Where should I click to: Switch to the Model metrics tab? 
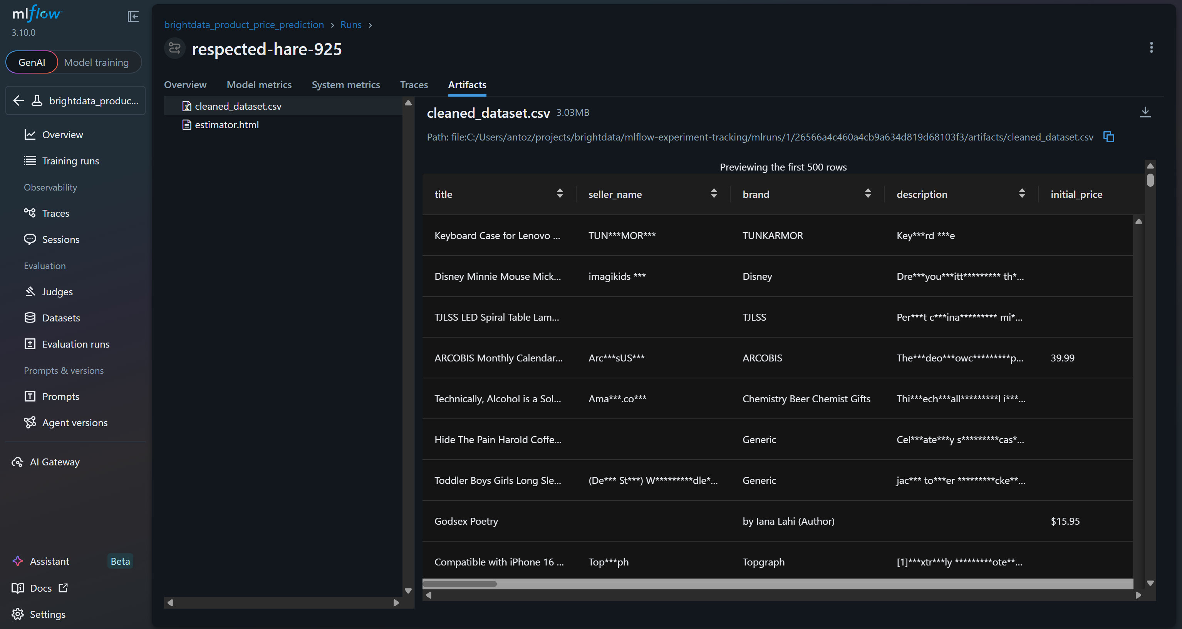[x=259, y=85]
